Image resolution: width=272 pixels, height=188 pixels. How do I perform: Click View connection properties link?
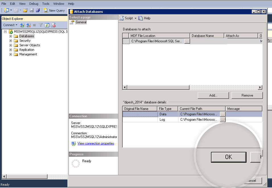96,143
